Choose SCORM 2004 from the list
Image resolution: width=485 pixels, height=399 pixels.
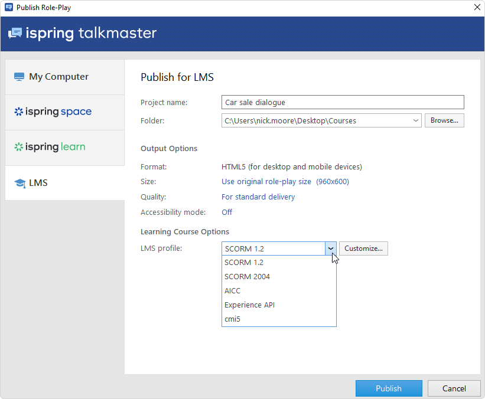click(x=247, y=277)
